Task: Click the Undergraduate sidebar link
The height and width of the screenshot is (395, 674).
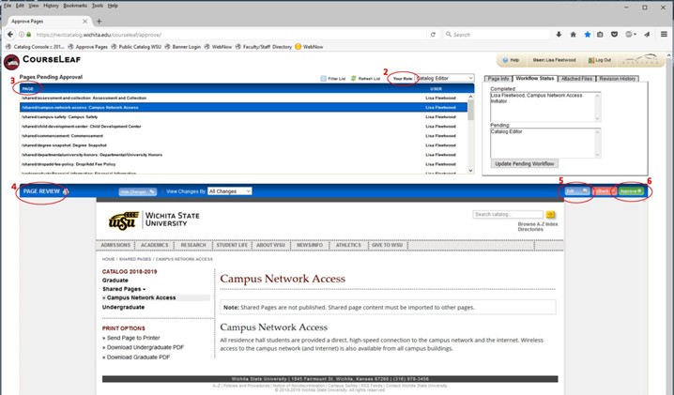Action: coord(123,308)
